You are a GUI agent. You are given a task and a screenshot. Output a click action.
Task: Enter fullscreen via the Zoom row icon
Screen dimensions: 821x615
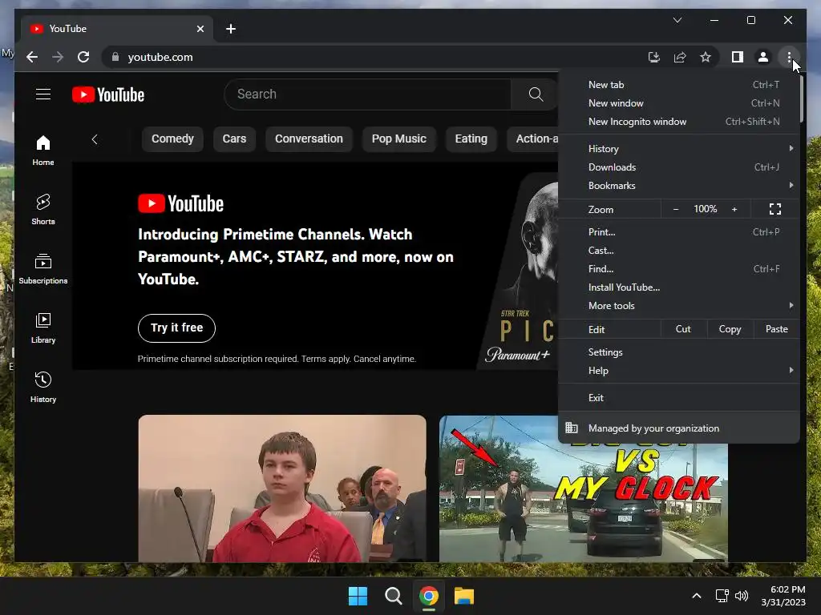coord(775,209)
